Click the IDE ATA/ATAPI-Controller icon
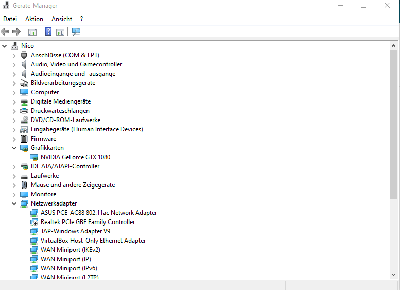This screenshot has height=290, width=400. [24, 167]
